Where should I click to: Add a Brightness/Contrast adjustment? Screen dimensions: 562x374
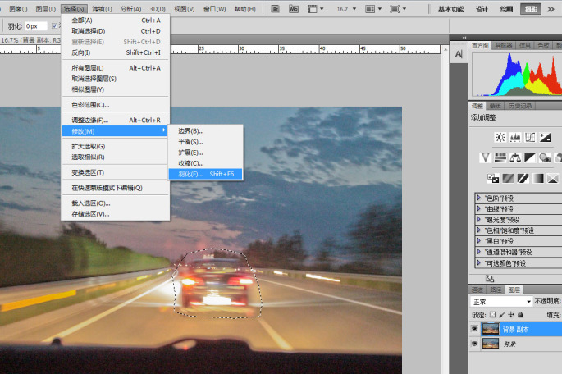click(499, 137)
